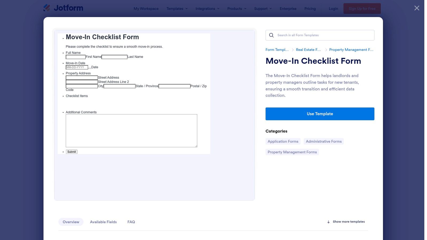This screenshot has height=240, width=427.
Task: Expand the Products menu
Action: 236,8
